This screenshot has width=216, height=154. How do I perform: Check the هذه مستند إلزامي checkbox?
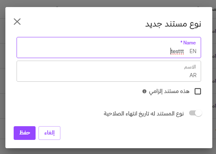[198, 91]
